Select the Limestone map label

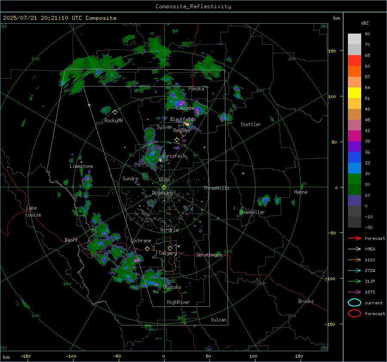pyautogui.click(x=81, y=166)
